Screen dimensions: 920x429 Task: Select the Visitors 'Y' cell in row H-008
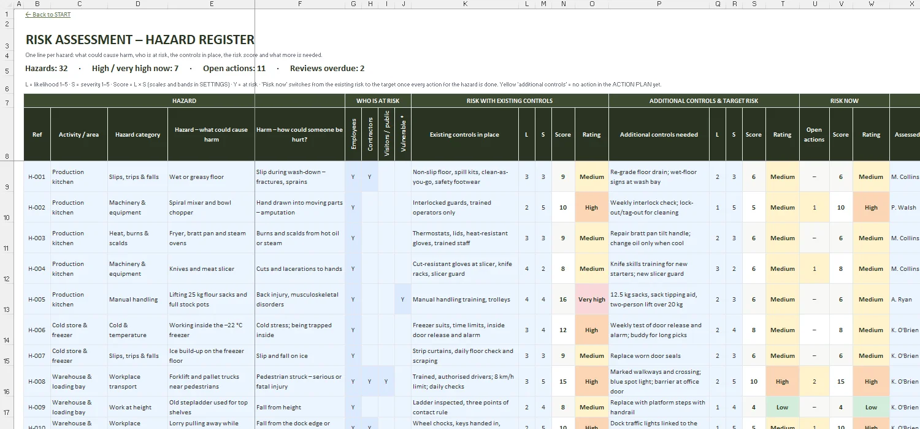[386, 381]
